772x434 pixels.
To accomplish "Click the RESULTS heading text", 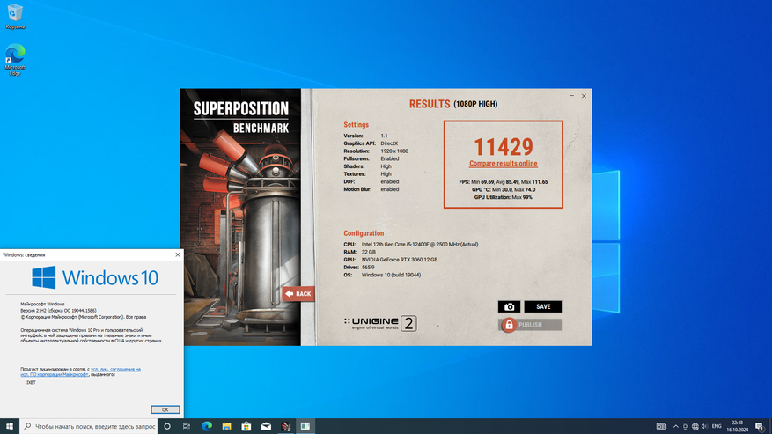I will click(430, 104).
